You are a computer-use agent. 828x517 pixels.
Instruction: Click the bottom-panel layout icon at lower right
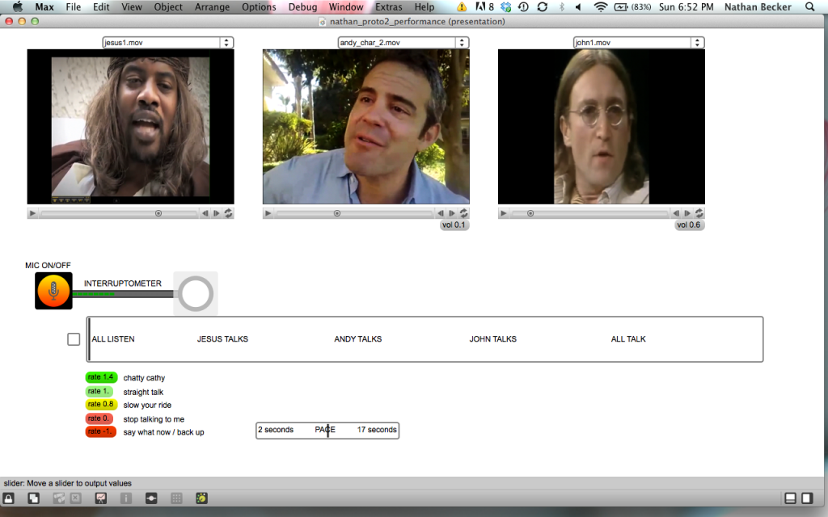pos(791,498)
